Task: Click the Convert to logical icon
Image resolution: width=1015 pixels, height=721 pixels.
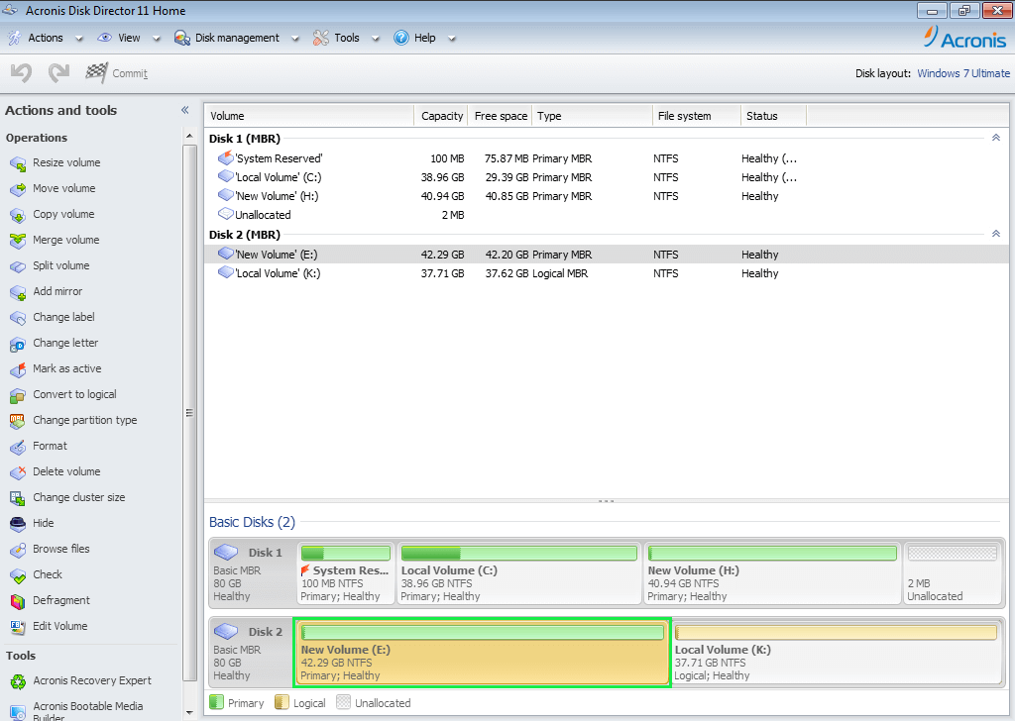Action: click(x=18, y=395)
